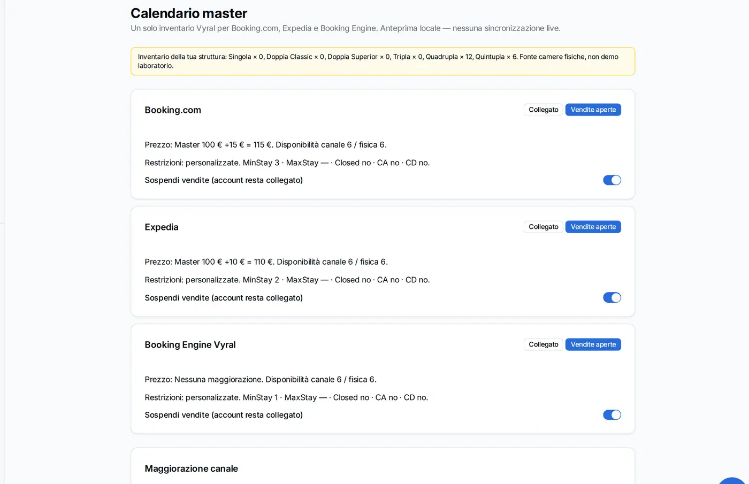Image resolution: width=749 pixels, height=484 pixels.
Task: Click Vendite aperte button for Booking.com
Action: pyautogui.click(x=593, y=110)
